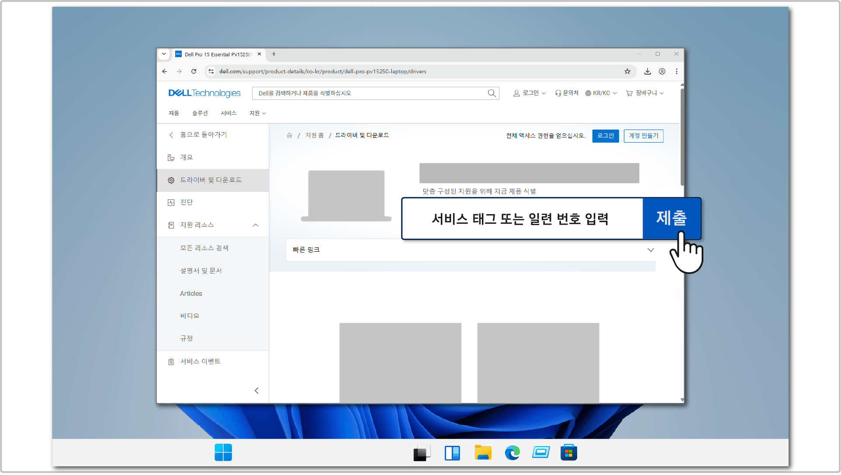The width and height of the screenshot is (841, 475).
Task: Collapse the sidebar with the bottom left-arrow
Action: 256,391
